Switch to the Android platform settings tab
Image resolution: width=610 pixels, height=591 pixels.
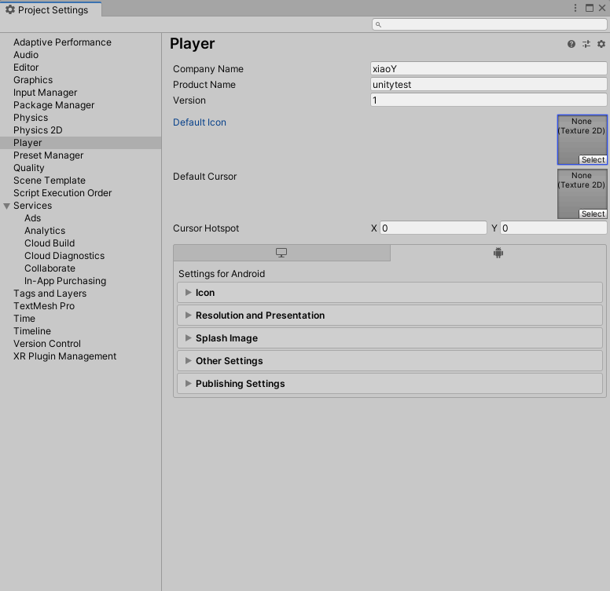(x=498, y=253)
